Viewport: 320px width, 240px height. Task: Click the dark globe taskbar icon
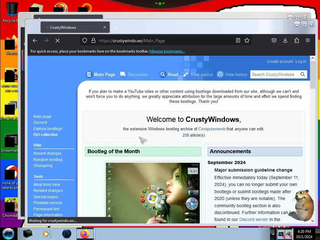click(x=67, y=234)
